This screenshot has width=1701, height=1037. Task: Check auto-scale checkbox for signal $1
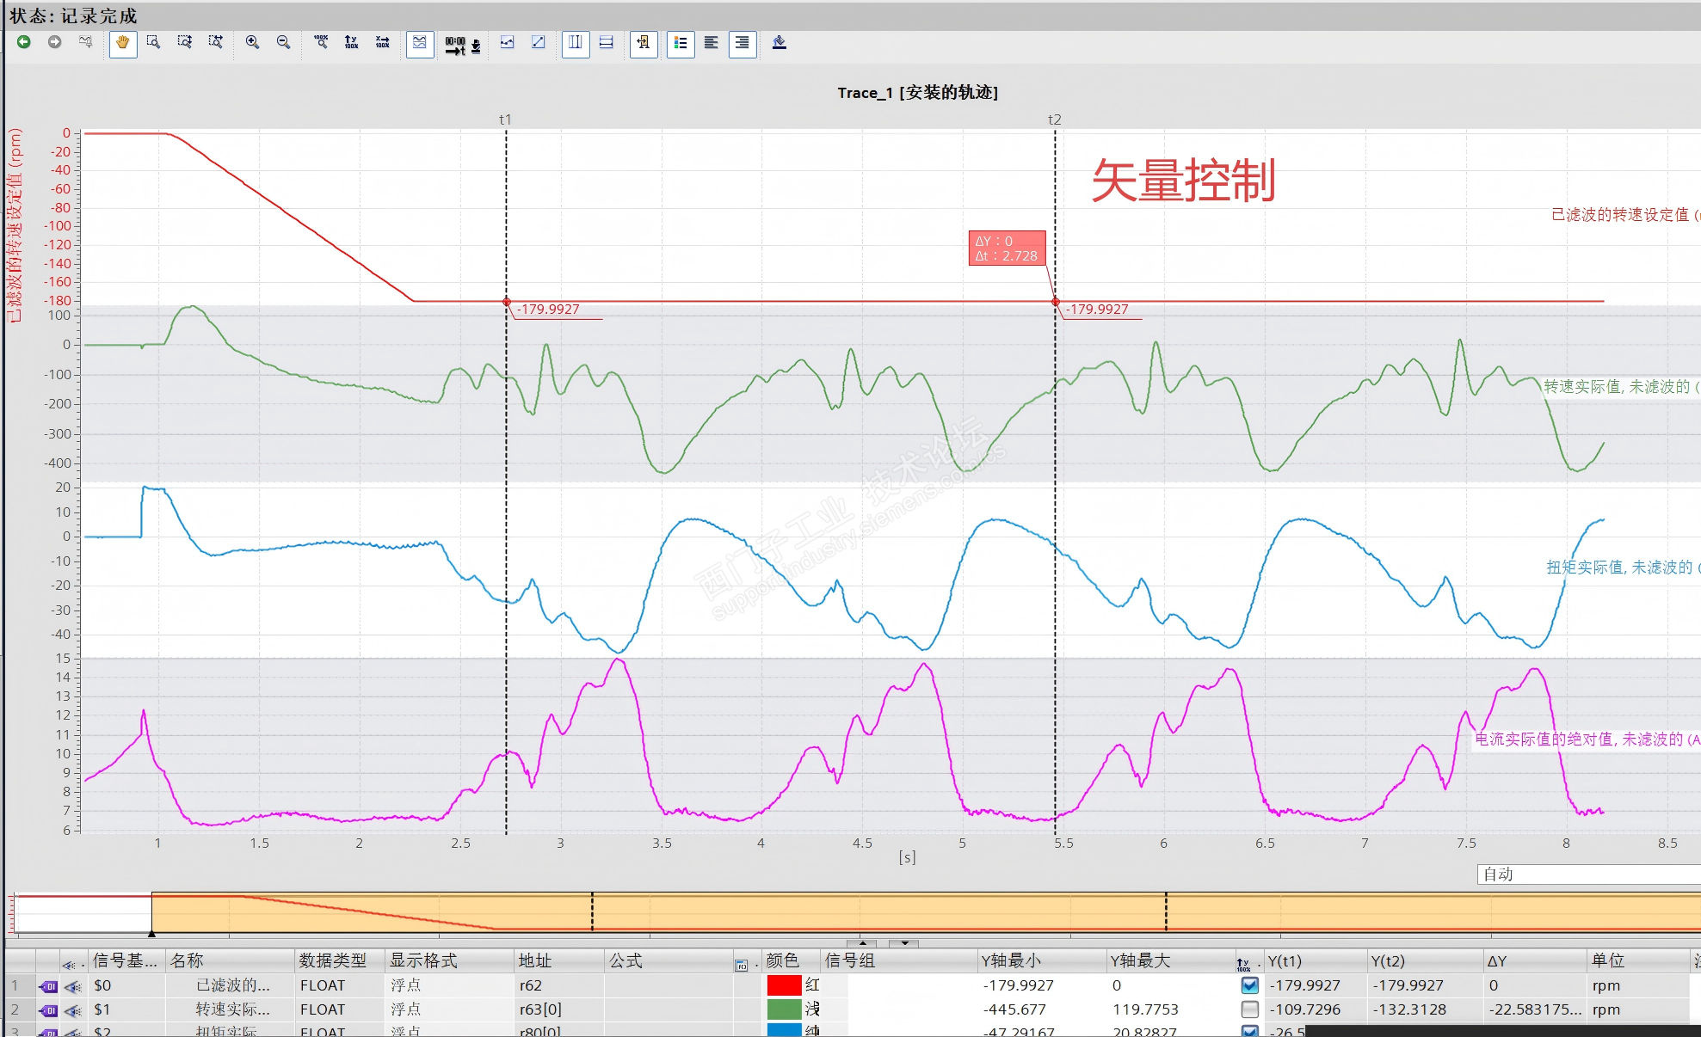(1250, 1009)
